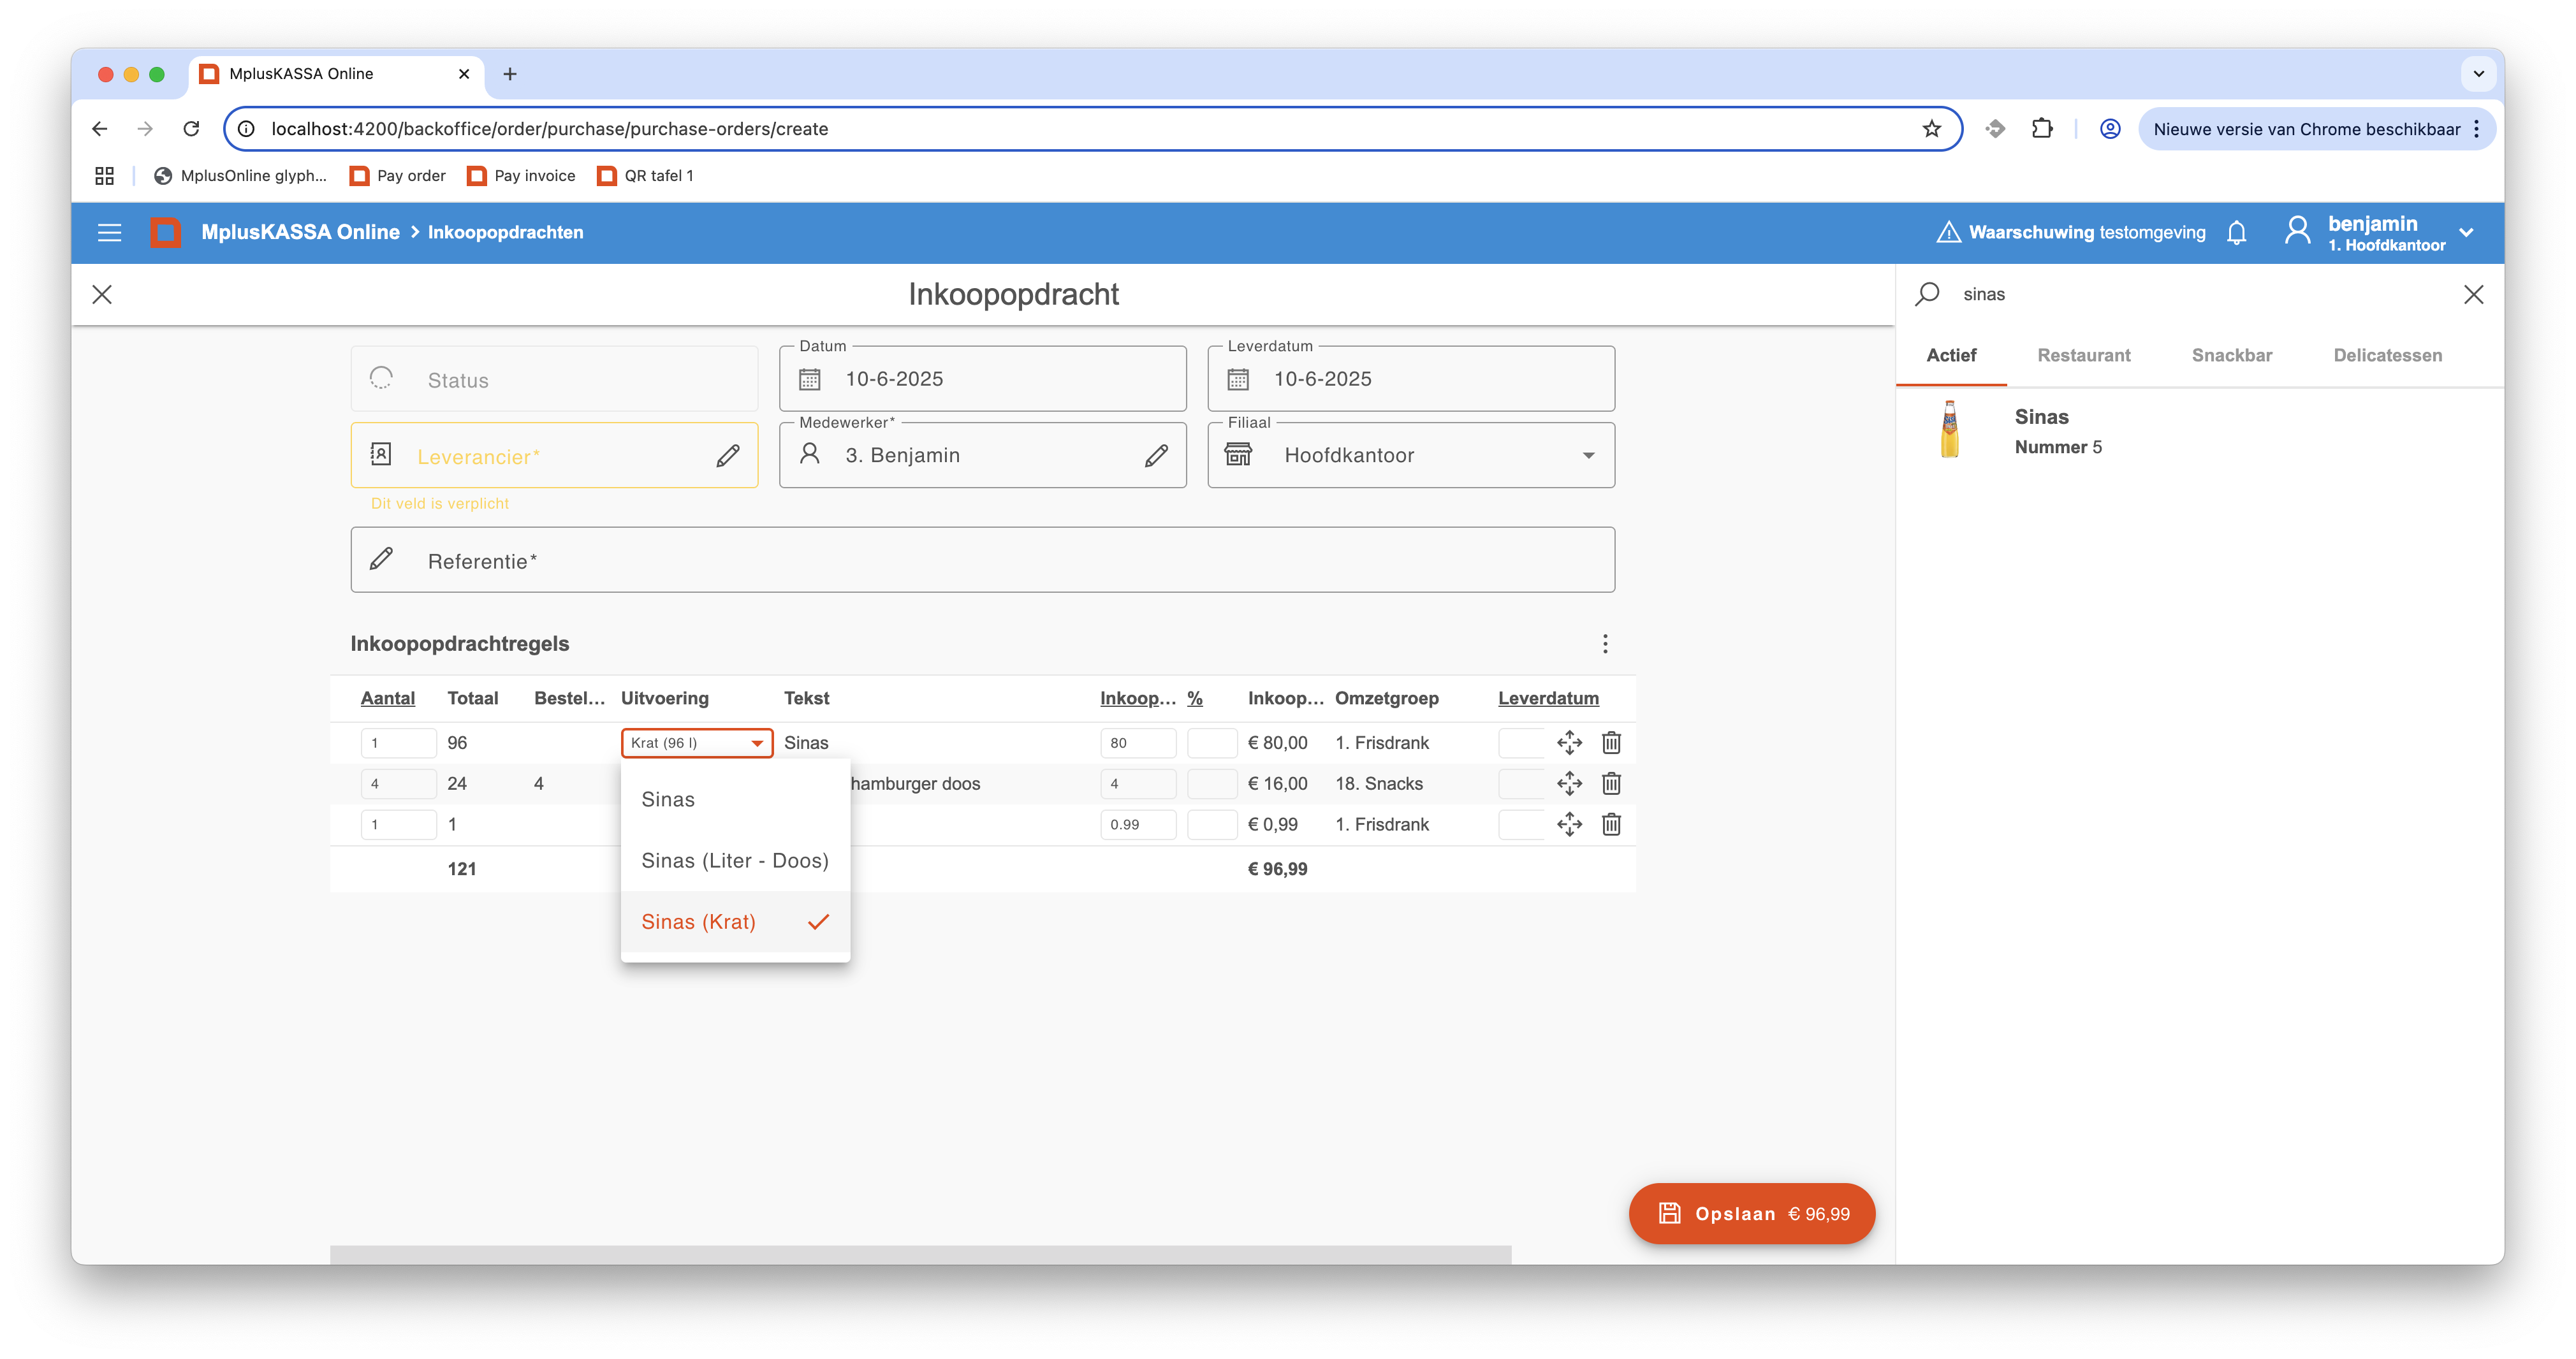Click the warning triangle icon
This screenshot has height=1359, width=2576.
[1948, 232]
